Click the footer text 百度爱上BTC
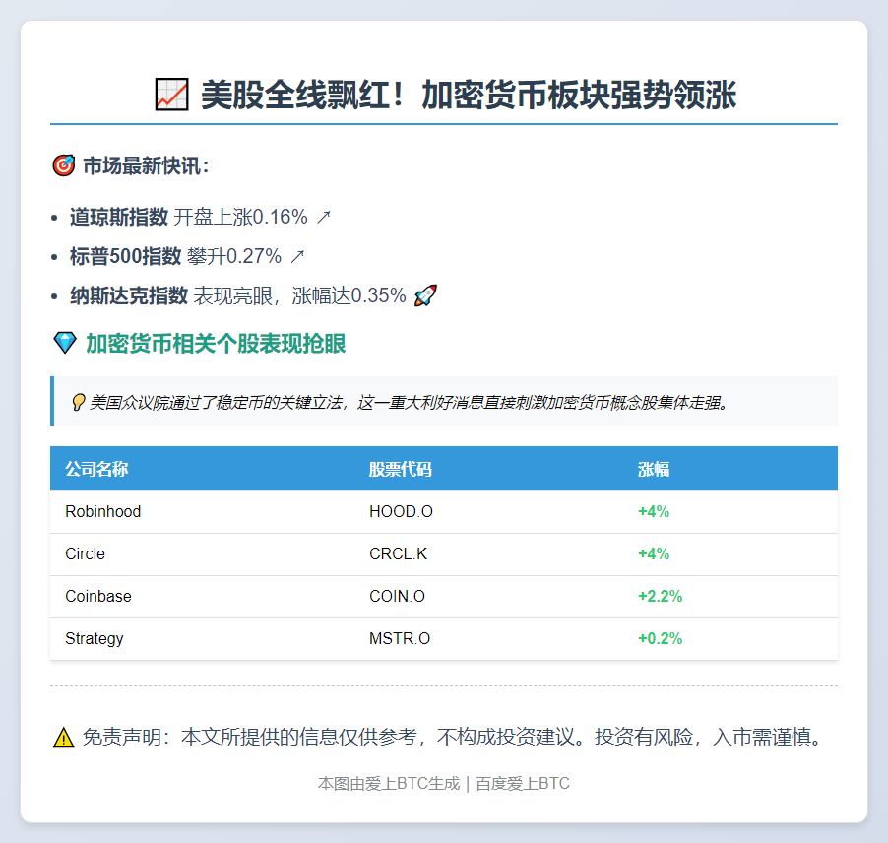 (523, 783)
